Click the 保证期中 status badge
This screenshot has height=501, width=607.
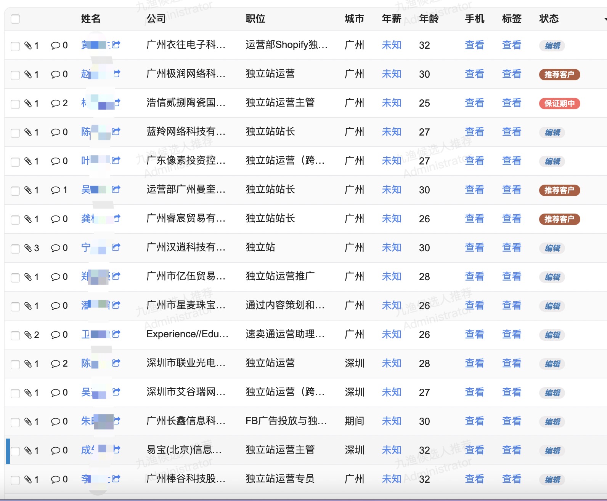click(x=559, y=104)
